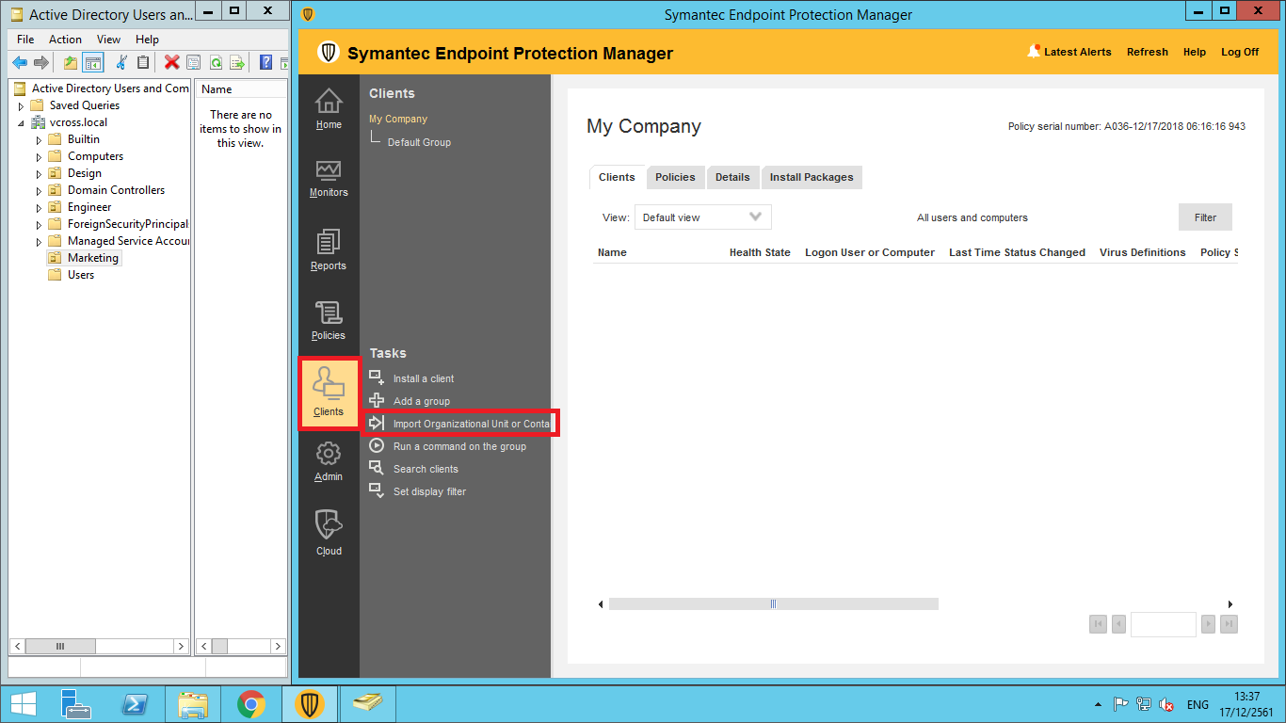
Task: Open the Policies section icon
Action: (329, 320)
